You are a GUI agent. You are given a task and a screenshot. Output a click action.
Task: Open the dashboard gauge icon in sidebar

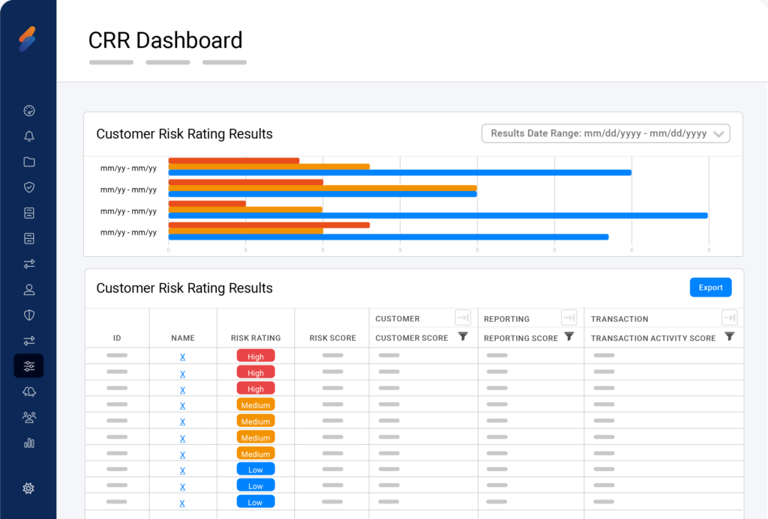pyautogui.click(x=29, y=111)
